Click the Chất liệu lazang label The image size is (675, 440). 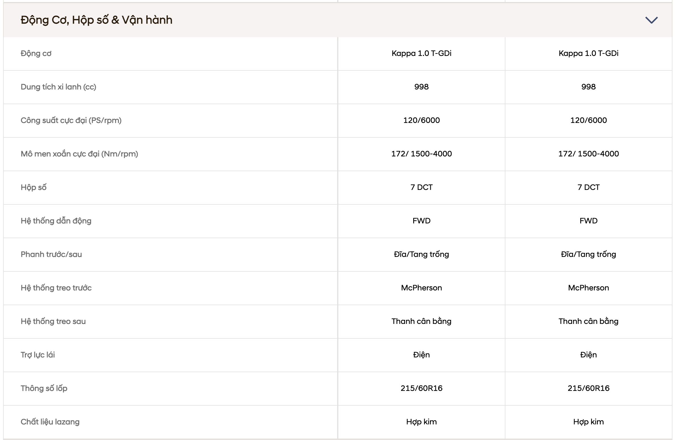50,422
